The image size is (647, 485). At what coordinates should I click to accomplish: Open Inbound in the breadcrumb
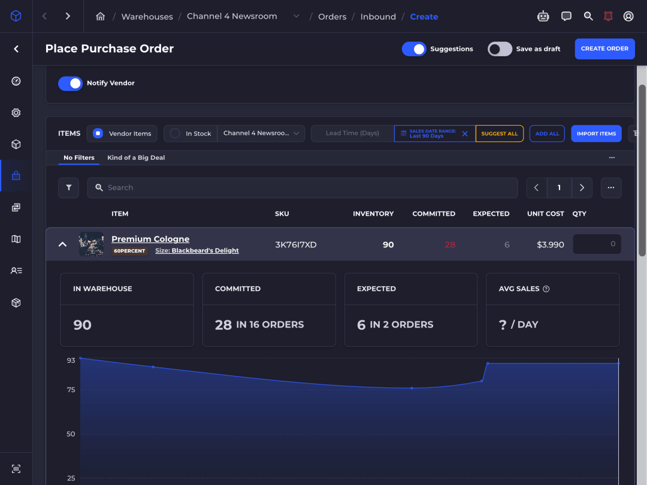tap(378, 17)
